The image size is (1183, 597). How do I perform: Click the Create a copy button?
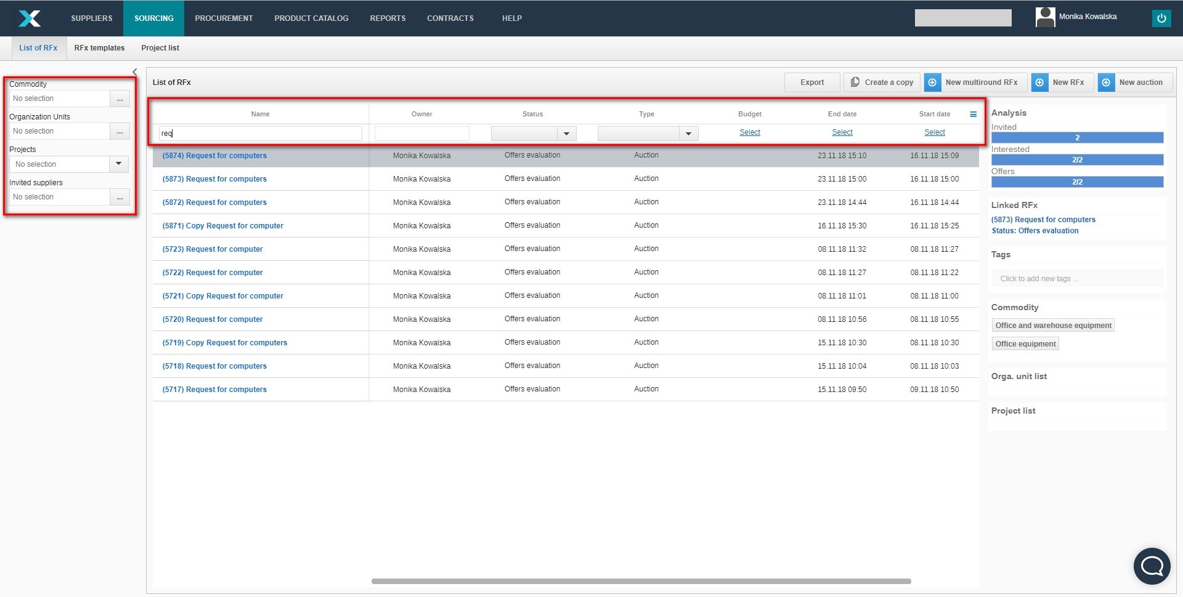882,82
